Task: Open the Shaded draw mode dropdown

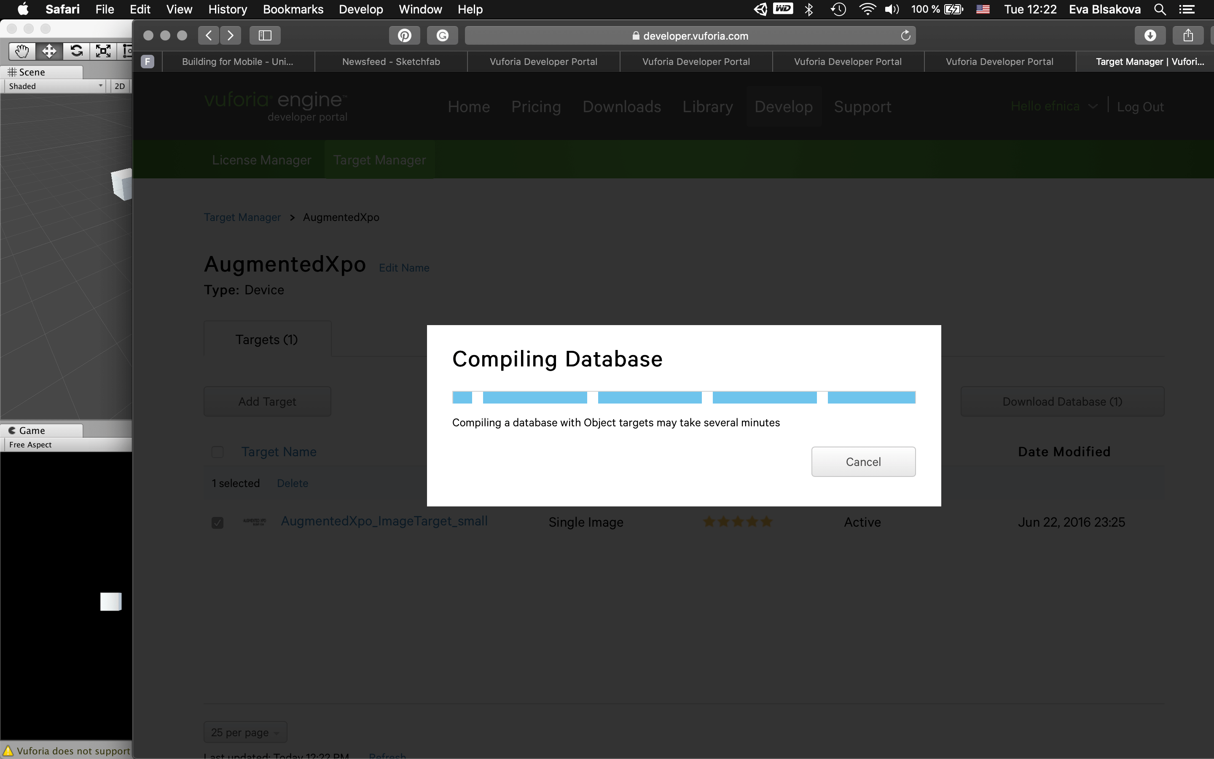Action: coord(55,86)
